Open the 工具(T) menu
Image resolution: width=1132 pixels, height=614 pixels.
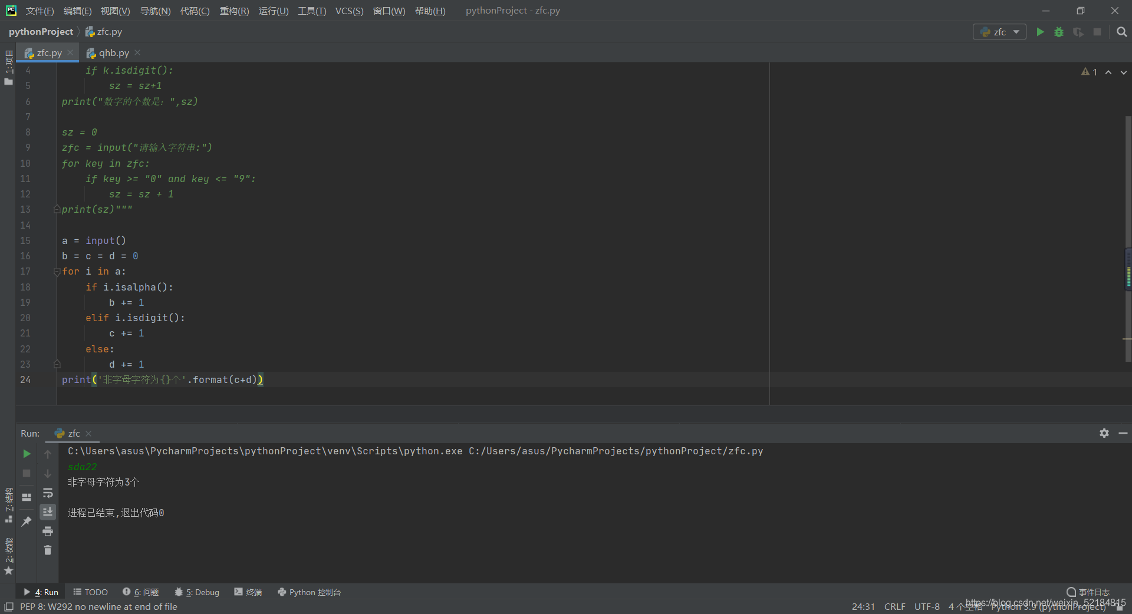(x=312, y=11)
